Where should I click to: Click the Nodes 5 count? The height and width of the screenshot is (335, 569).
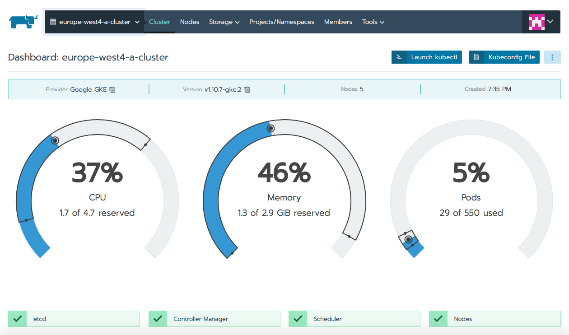pyautogui.click(x=352, y=89)
